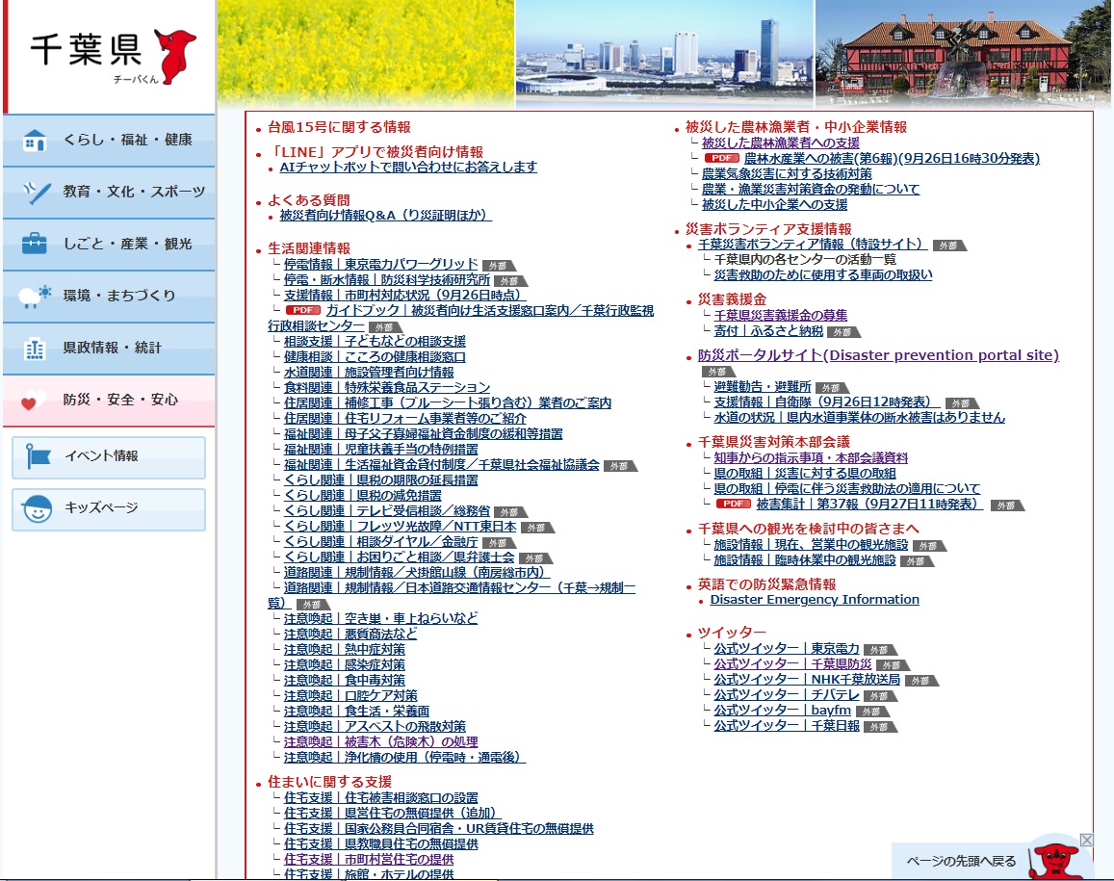Screen dimensions: 1114x881
Task: Click the house icon beside くらし・福祉・健康
Action: pyautogui.click(x=35, y=141)
